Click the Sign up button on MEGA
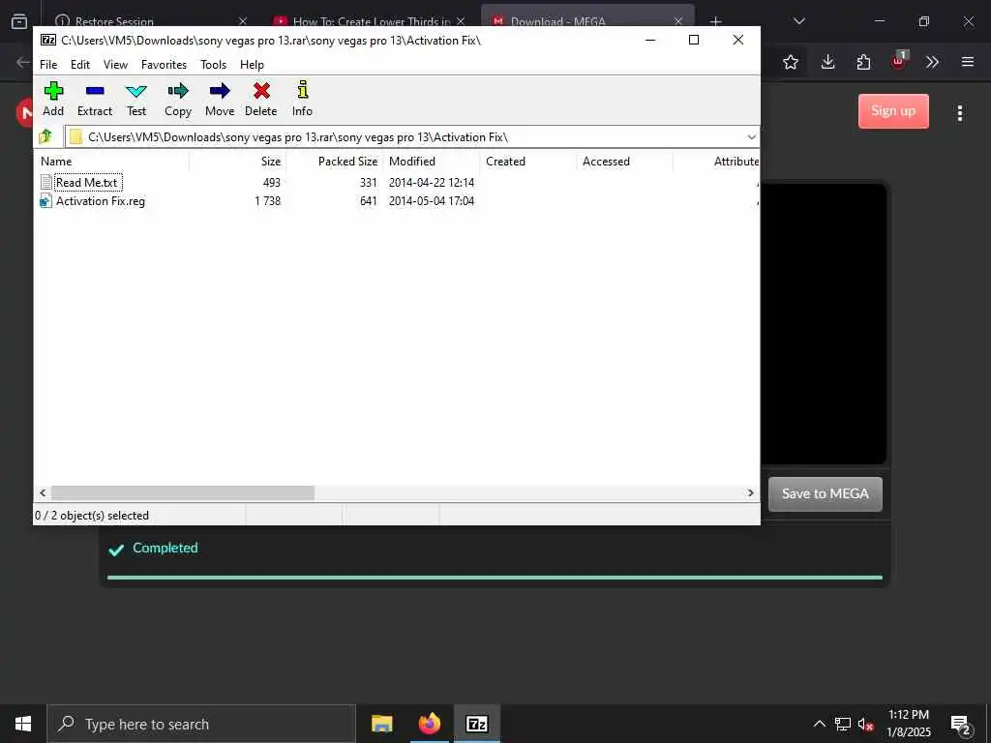The width and height of the screenshot is (991, 743). point(893,110)
